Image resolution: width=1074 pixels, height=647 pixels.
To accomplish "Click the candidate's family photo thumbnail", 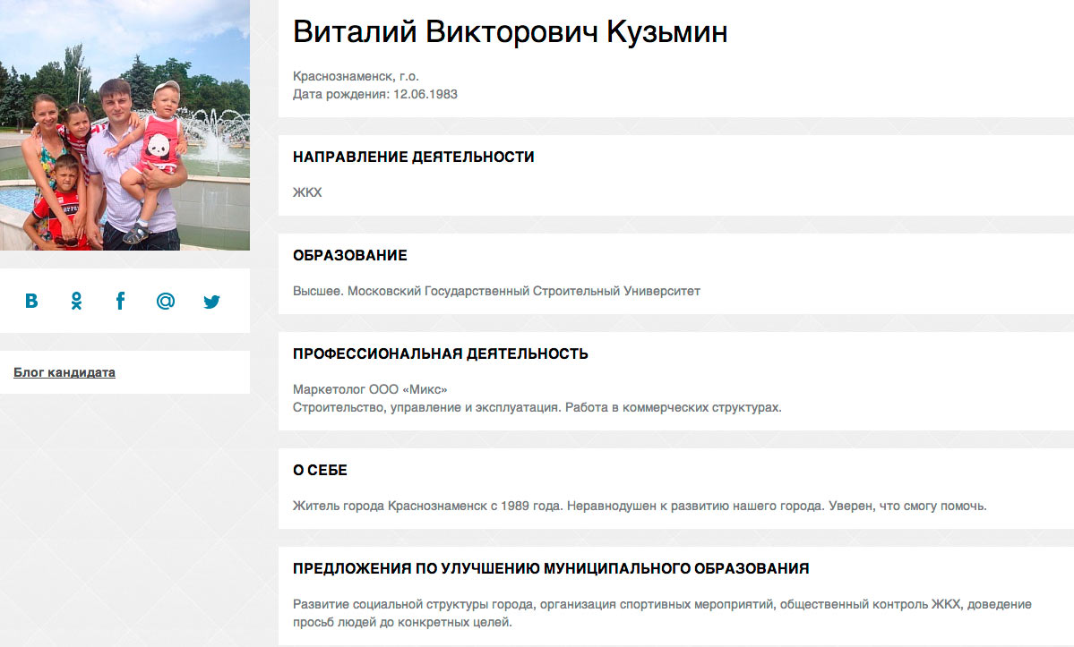I will pos(125,125).
